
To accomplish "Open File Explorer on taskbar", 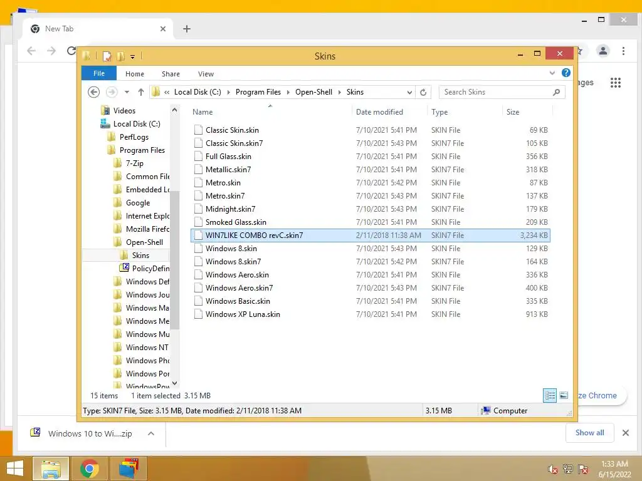I will (x=50, y=468).
